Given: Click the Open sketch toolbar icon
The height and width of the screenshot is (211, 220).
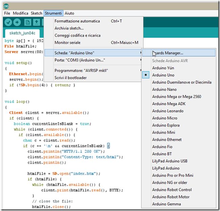Looking at the screenshot, I should [36, 22].
